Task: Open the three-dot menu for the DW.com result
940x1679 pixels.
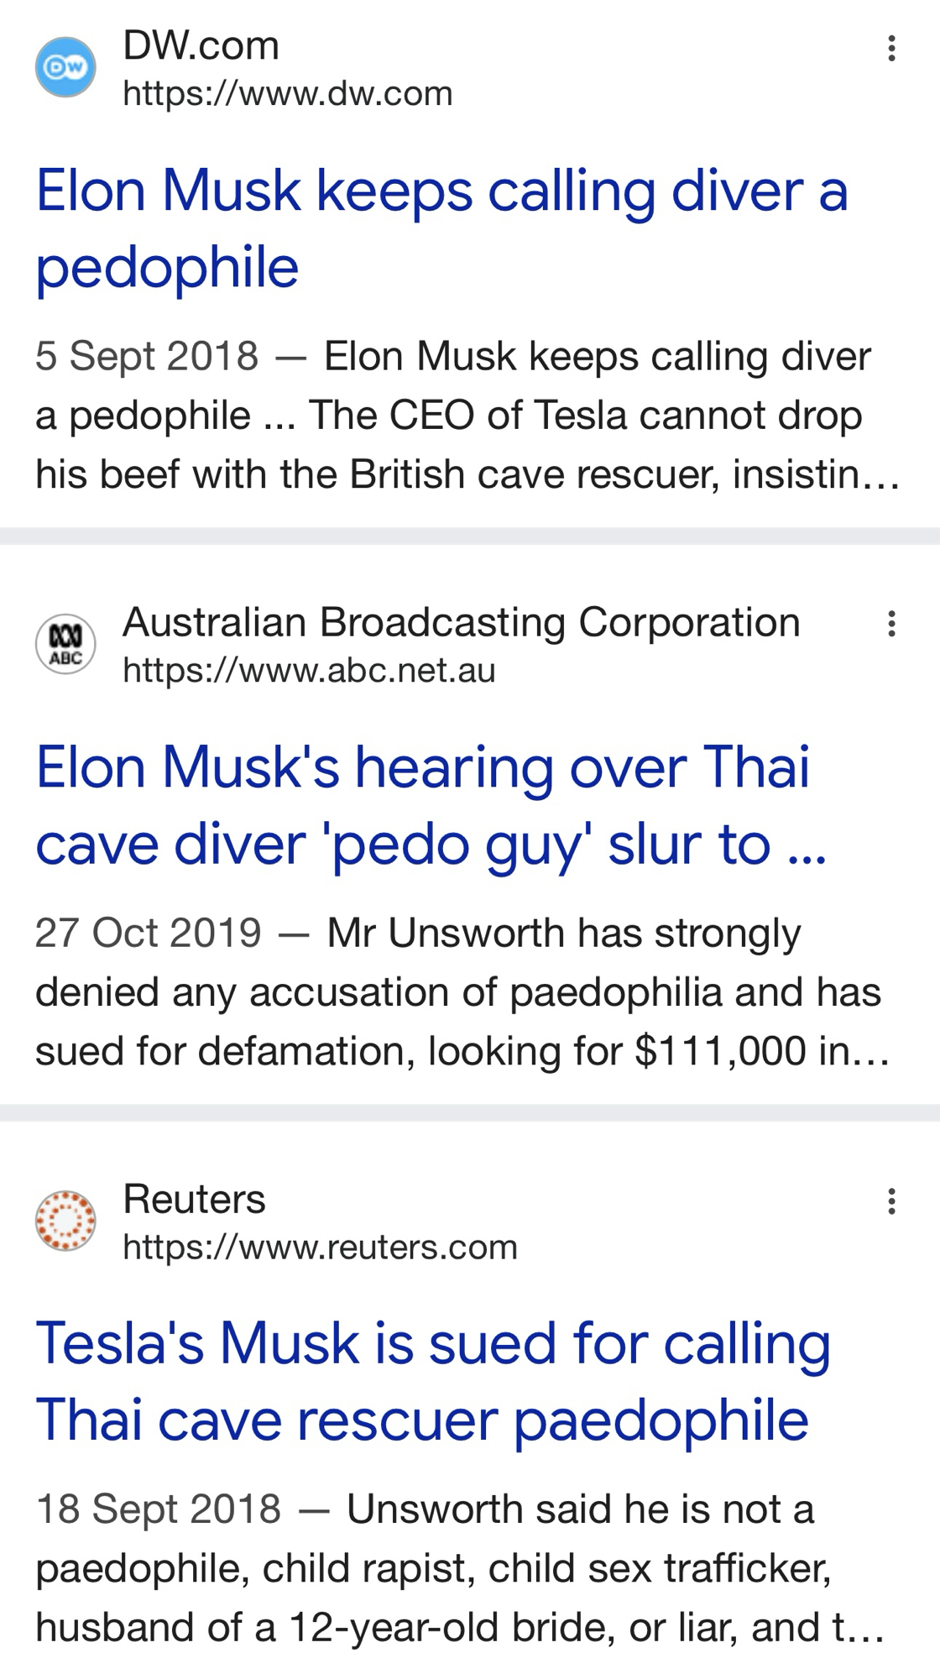Action: (891, 49)
